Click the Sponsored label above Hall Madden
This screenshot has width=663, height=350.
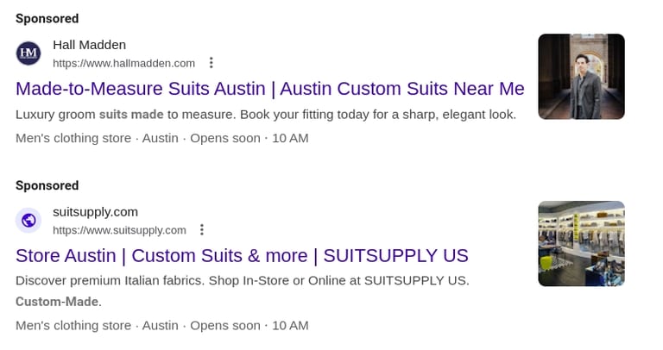pyautogui.click(x=47, y=19)
